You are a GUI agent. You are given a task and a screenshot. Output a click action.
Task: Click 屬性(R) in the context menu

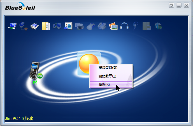(x=104, y=84)
